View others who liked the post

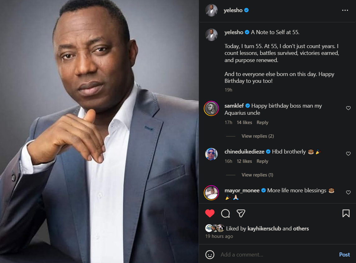click(301, 229)
